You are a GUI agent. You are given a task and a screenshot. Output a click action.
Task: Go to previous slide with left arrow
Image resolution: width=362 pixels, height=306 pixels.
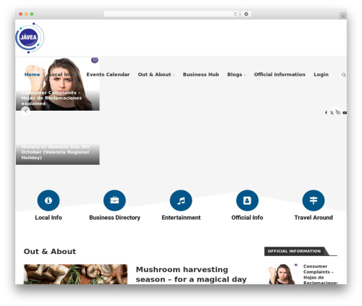click(x=25, y=111)
